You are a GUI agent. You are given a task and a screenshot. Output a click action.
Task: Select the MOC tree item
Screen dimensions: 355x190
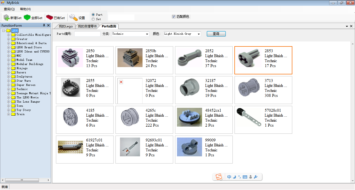(x=19, y=56)
